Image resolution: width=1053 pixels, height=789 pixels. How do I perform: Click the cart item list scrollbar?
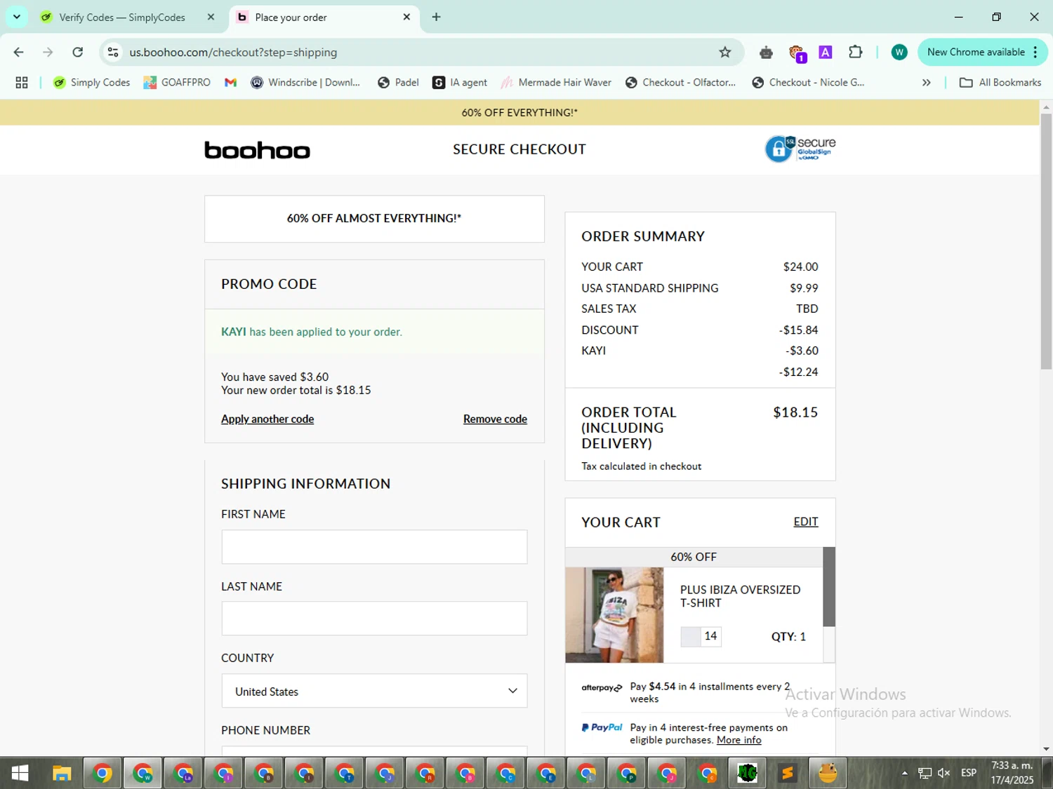[x=829, y=587]
